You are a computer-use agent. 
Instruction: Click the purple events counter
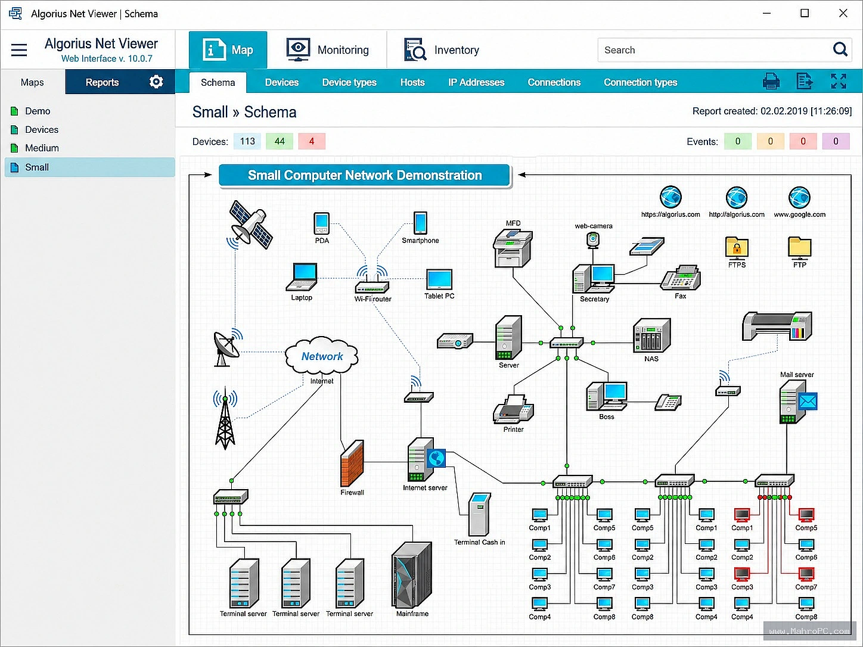tap(836, 141)
